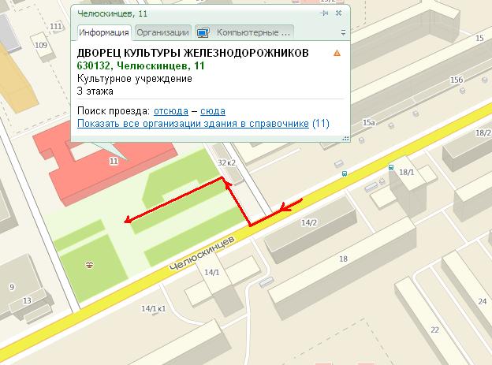Select the bus stop icon beside building 18/1
Viewport: 492px width, 365px height.
(x=391, y=167)
